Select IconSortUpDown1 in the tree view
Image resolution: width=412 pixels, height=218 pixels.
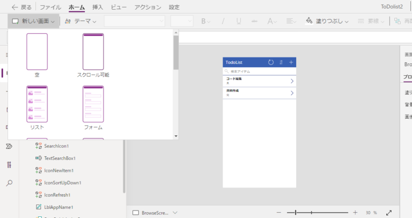(x=63, y=183)
